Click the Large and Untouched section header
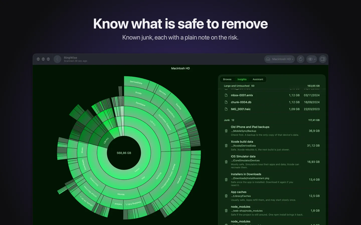361x225 pixels. 272,86
